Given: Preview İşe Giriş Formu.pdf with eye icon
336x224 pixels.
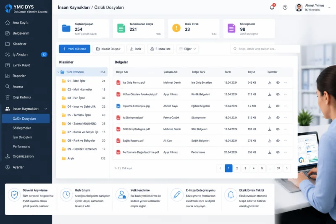Looking at the screenshot, I should point(278,82).
